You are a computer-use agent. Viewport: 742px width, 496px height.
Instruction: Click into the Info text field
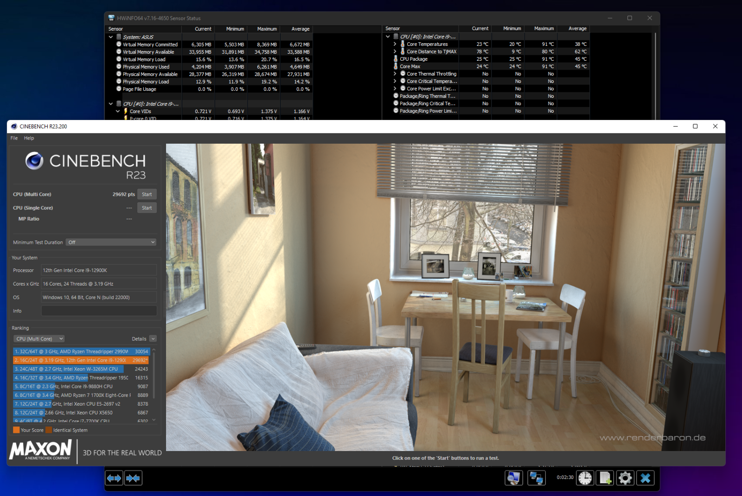pyautogui.click(x=99, y=311)
